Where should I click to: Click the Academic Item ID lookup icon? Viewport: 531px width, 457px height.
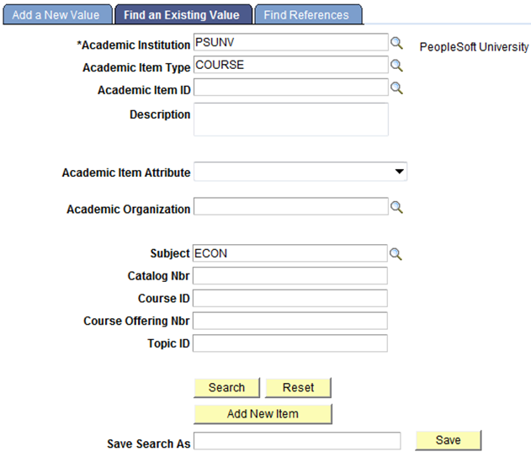click(396, 87)
